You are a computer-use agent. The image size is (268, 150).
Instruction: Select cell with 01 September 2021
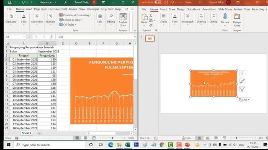point(23,59)
